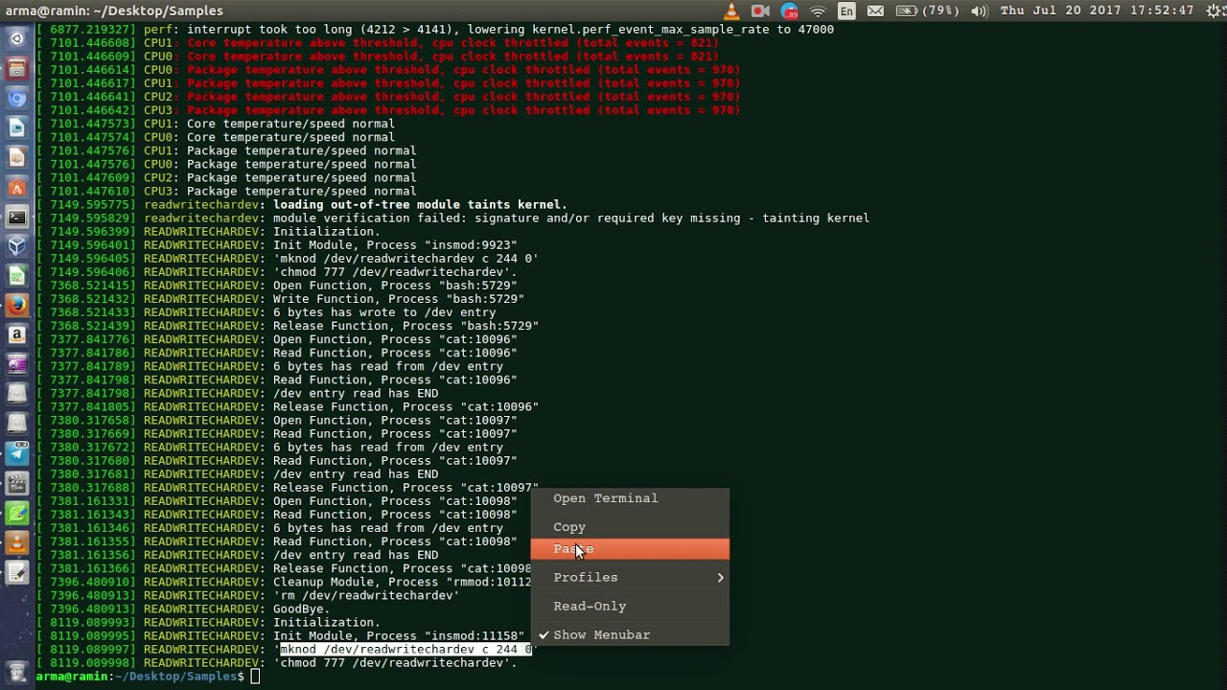Select the Terminal icon in the dock
This screenshot has height=690, width=1227.
tap(16, 217)
